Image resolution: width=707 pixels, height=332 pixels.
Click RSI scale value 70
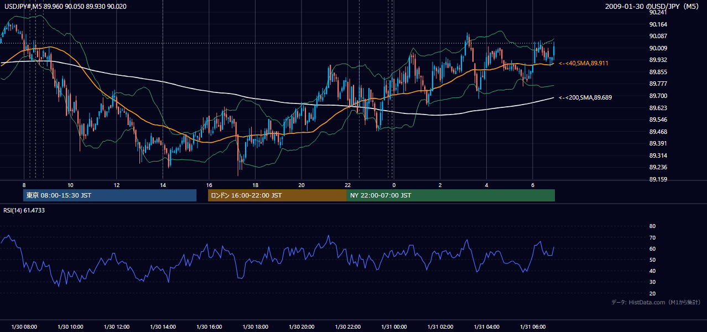pos(652,237)
